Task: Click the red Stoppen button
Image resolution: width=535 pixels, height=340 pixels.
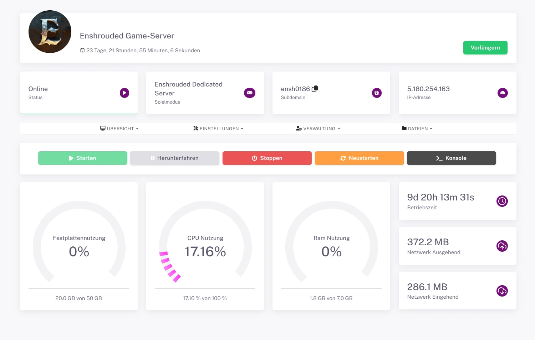Action: 267,158
